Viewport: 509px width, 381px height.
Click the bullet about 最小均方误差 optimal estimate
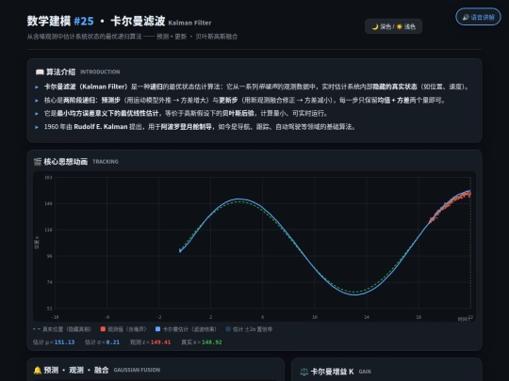pos(182,114)
